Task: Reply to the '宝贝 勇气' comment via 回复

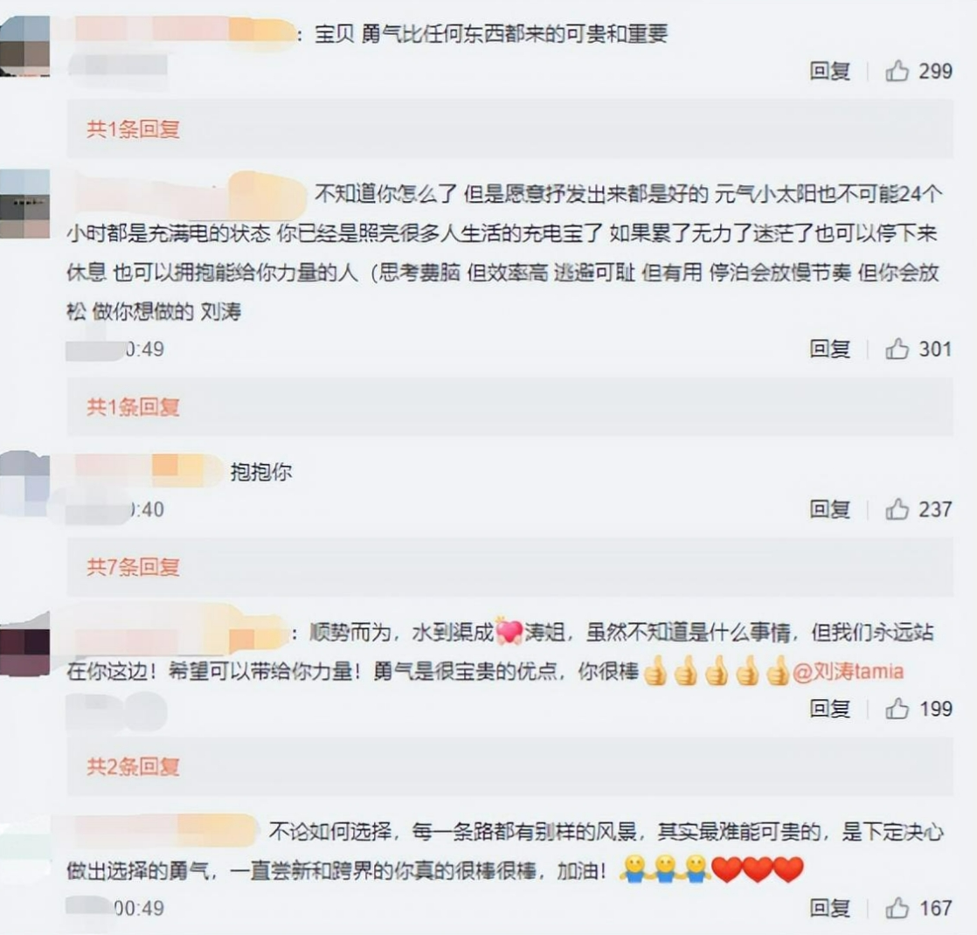Action: 830,71
